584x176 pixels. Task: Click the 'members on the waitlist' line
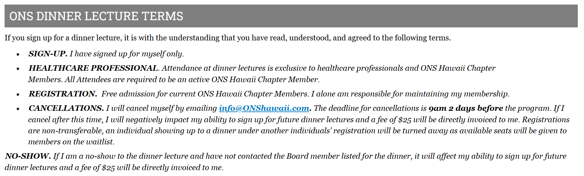tap(71, 142)
